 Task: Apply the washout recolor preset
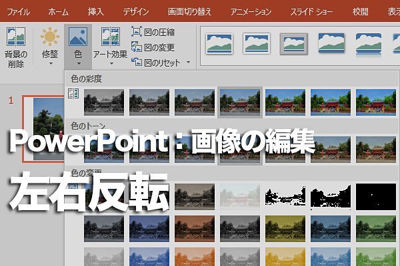point(240,197)
